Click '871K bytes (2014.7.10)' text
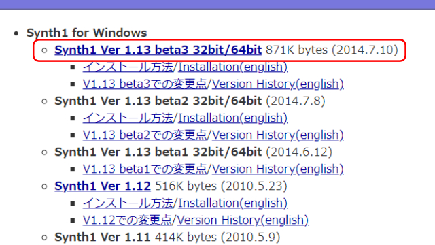Screen dimensions: 435x245 [x=332, y=50]
